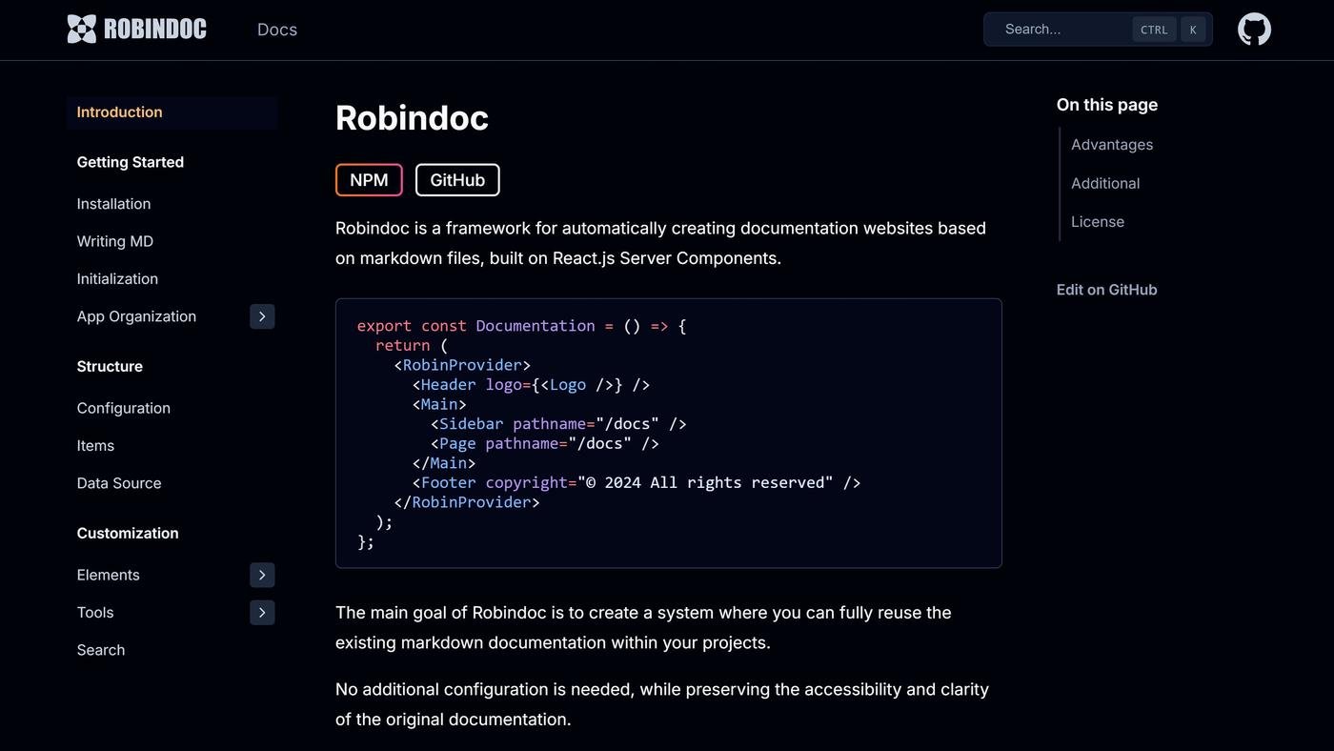This screenshot has width=1334, height=751.
Task: Expand the Elements sidebar group
Action: 262,575
